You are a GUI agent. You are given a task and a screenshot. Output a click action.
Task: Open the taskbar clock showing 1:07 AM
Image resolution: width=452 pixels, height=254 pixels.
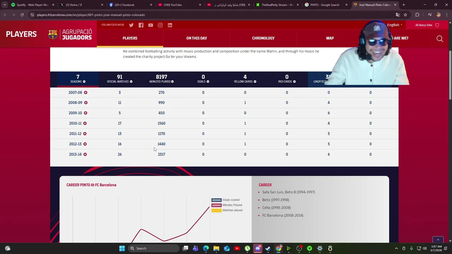[436, 248]
